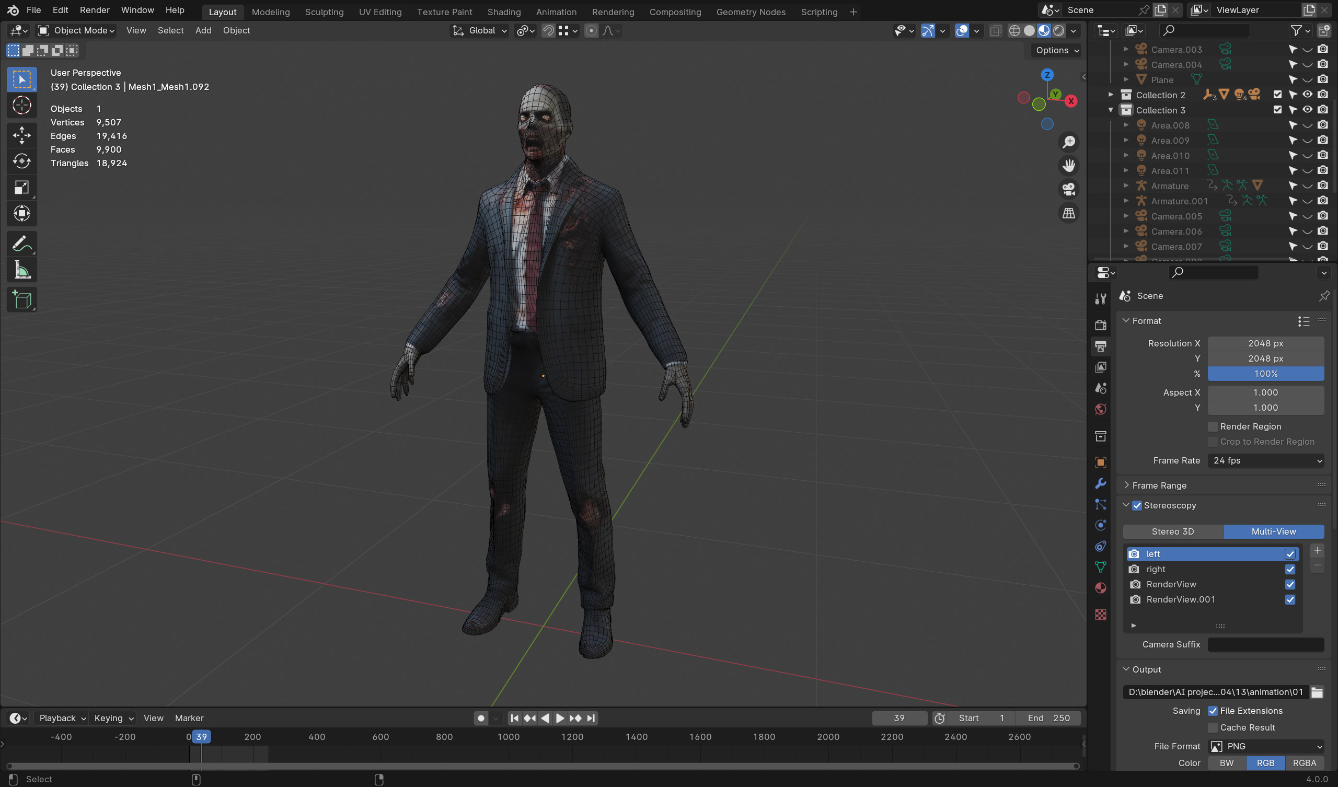Open the Physics properties tab
The width and height of the screenshot is (1338, 787).
tap(1101, 525)
